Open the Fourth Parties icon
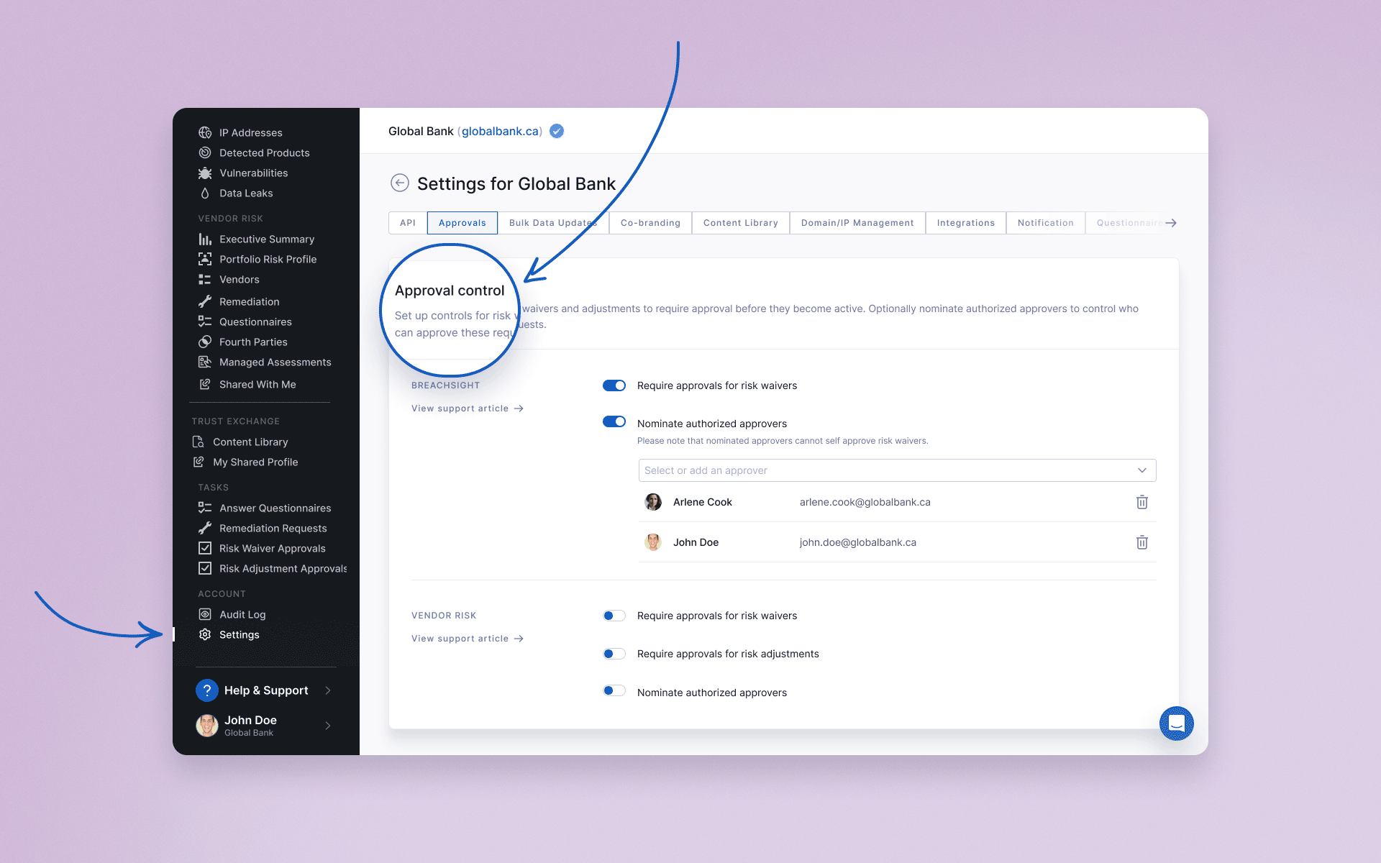1381x863 pixels. point(205,342)
